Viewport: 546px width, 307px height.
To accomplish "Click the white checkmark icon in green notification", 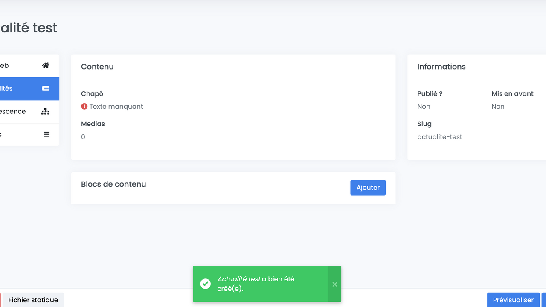I will click(x=206, y=284).
